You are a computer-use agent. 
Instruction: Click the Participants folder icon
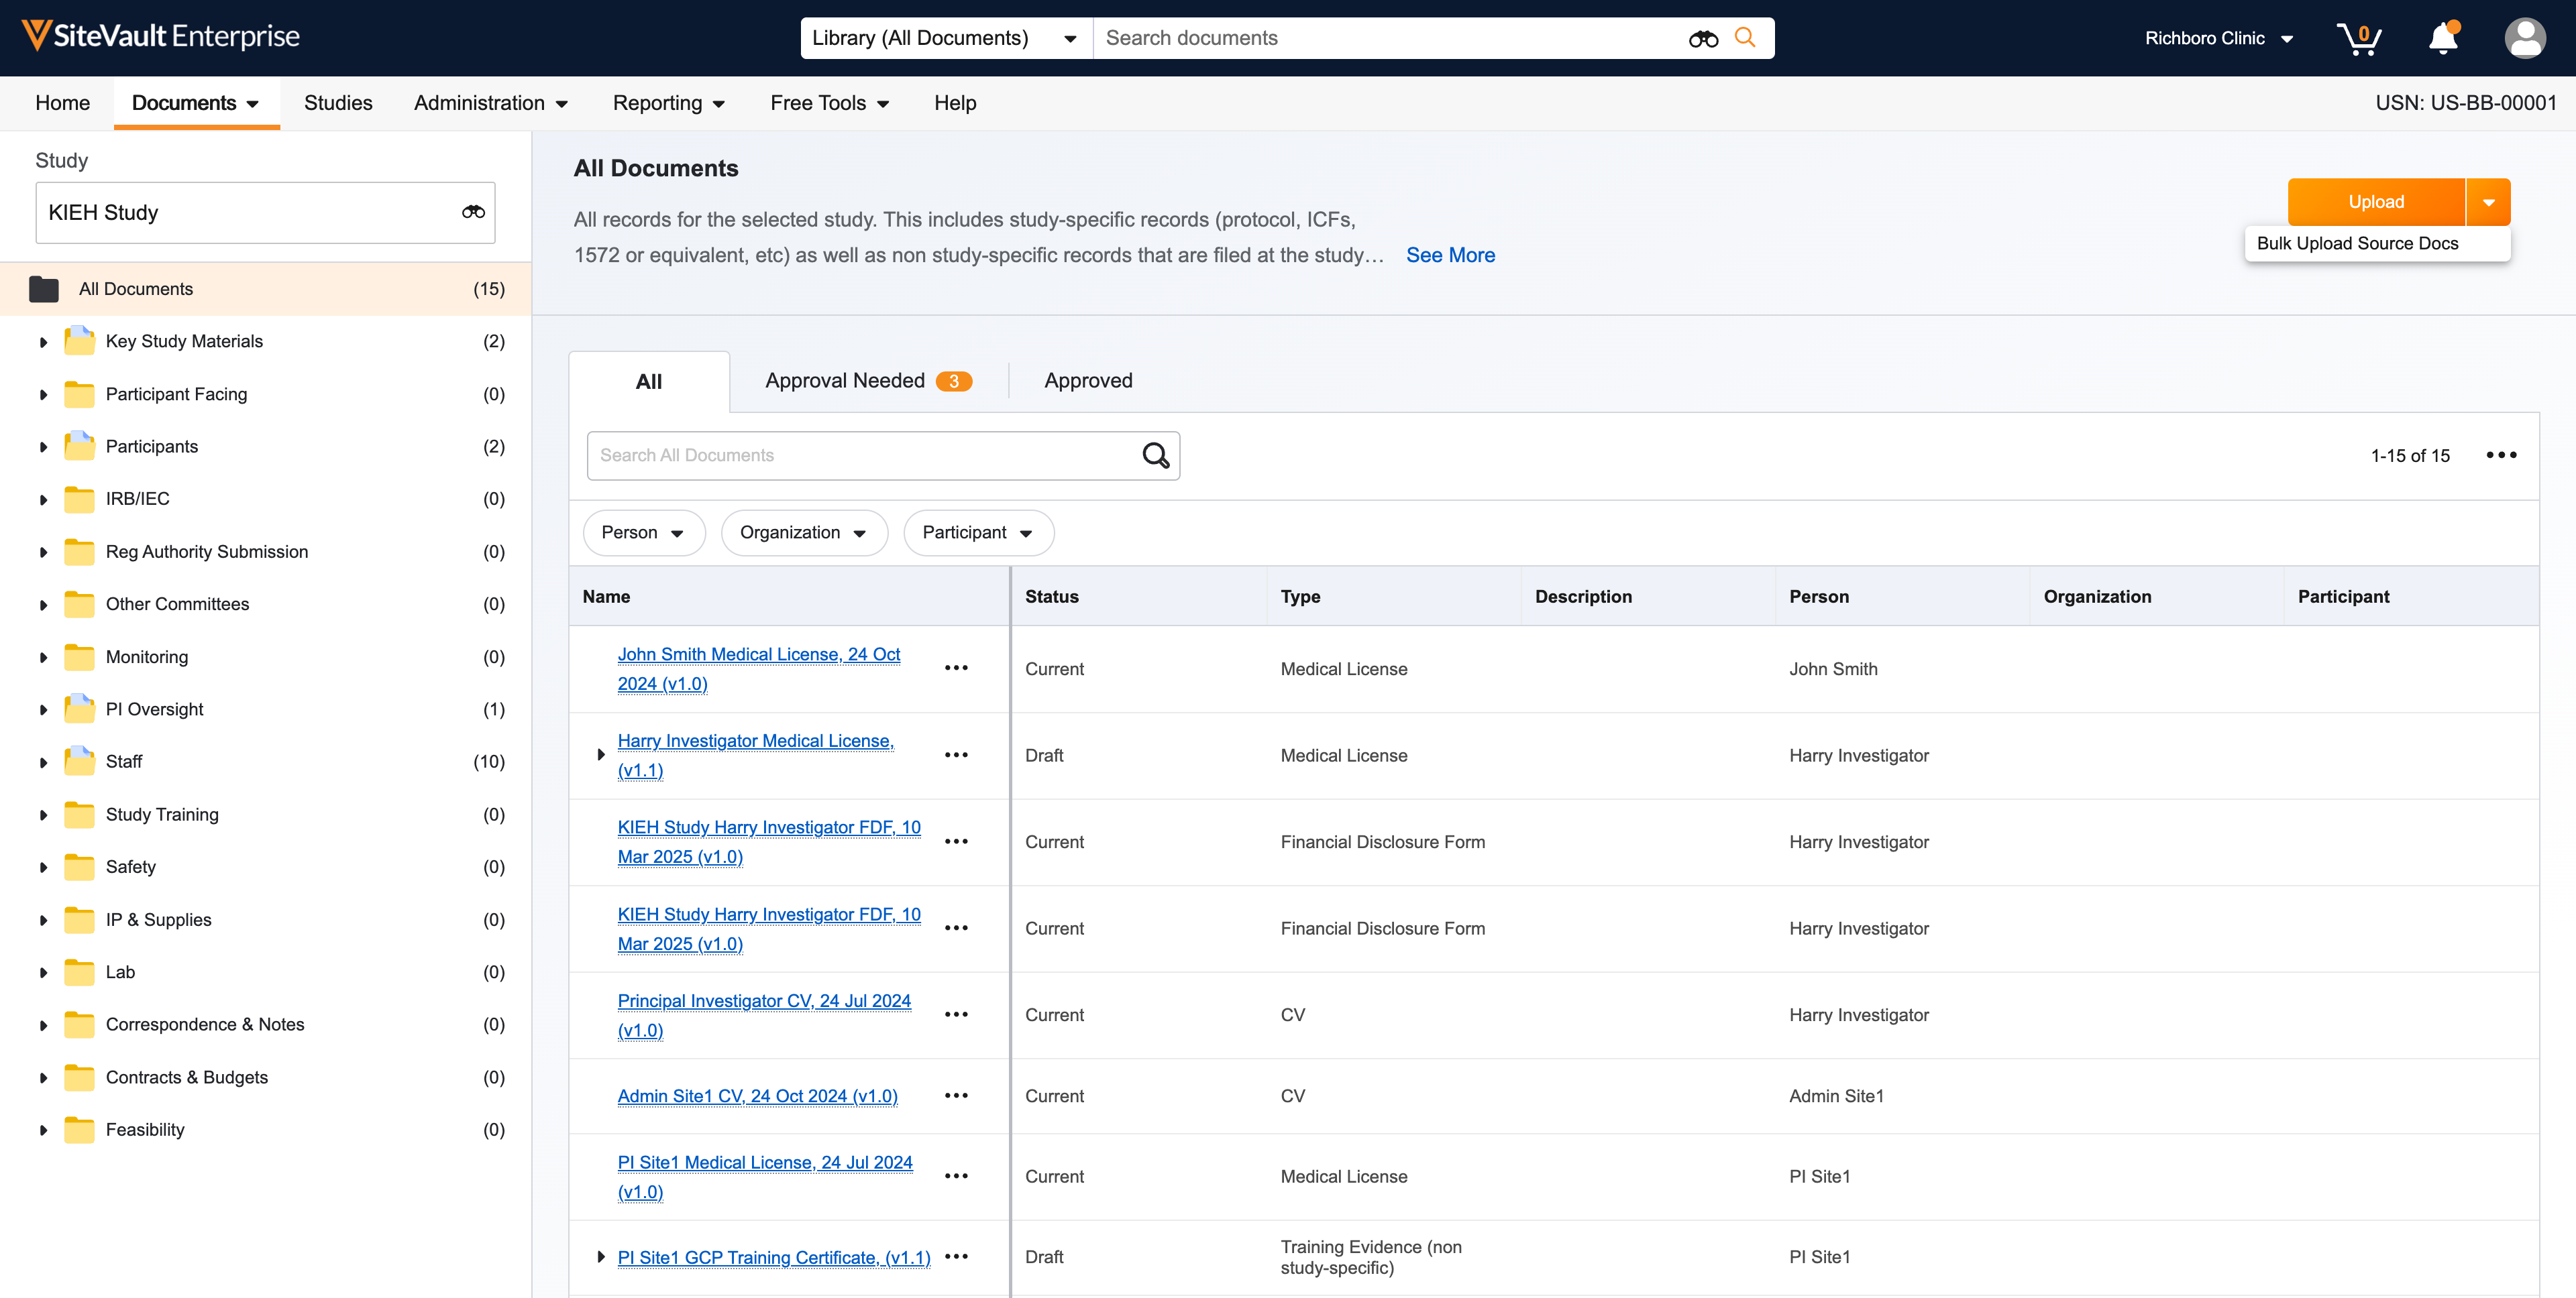coord(79,446)
